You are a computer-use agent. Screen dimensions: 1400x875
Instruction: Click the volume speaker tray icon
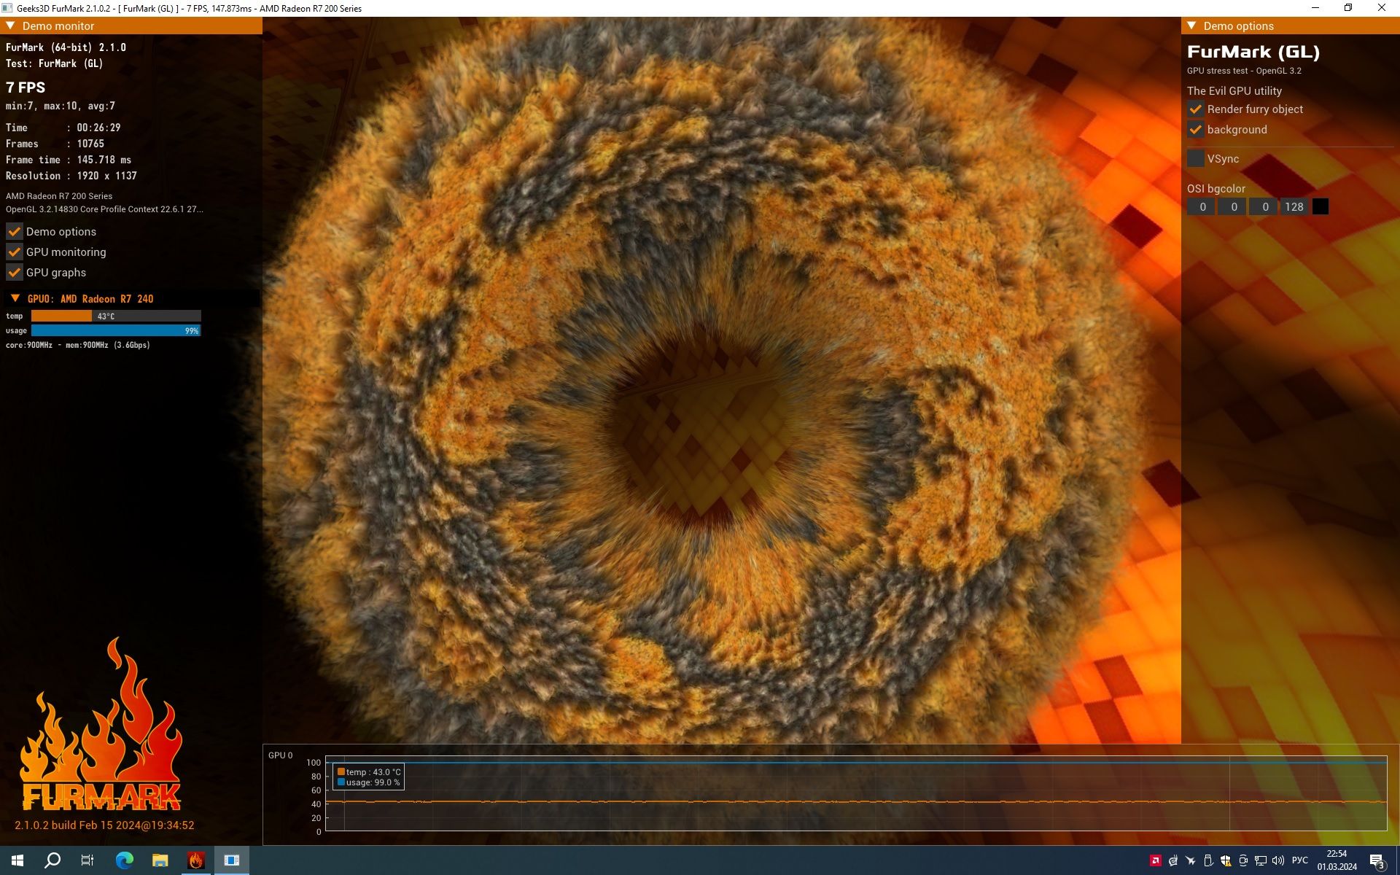(x=1278, y=860)
